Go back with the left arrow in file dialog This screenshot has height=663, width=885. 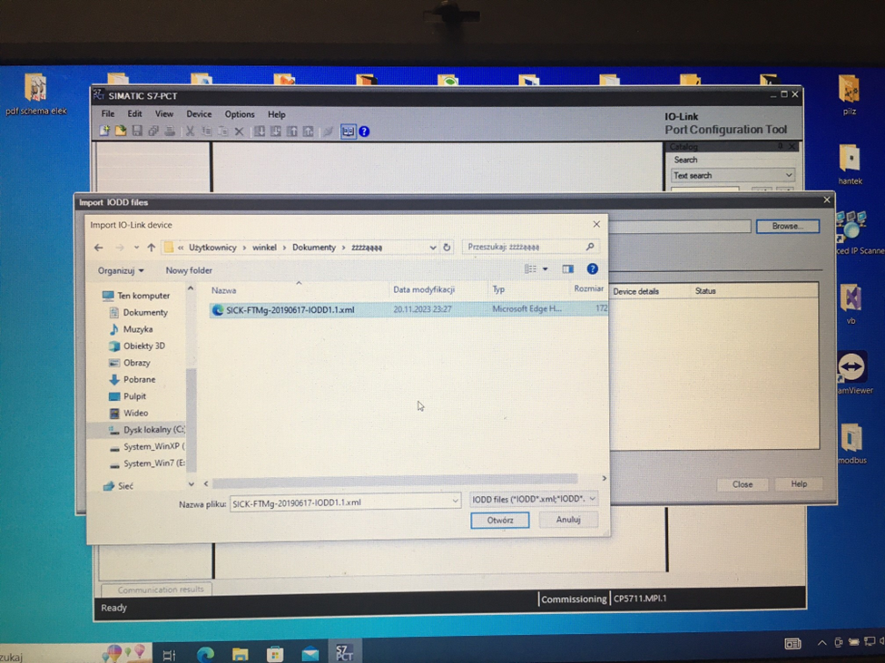[99, 248]
